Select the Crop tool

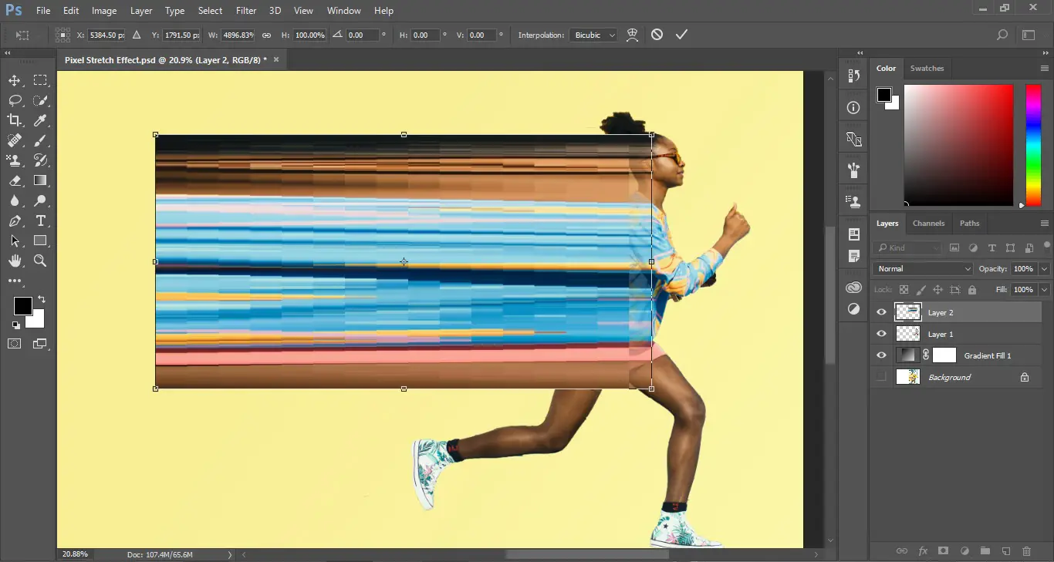pos(14,119)
